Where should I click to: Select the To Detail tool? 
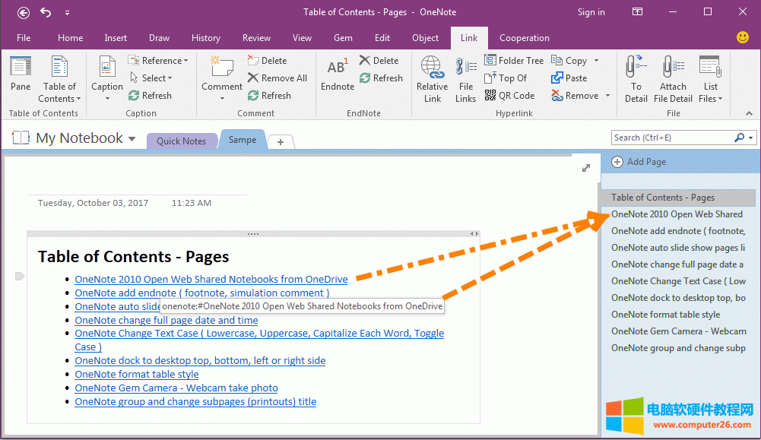click(636, 78)
